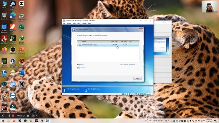
Task: Launch Firefox from the desktop
Action: [4, 51]
